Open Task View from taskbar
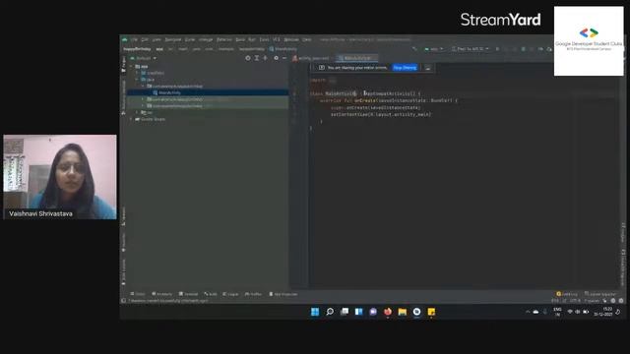 point(345,312)
